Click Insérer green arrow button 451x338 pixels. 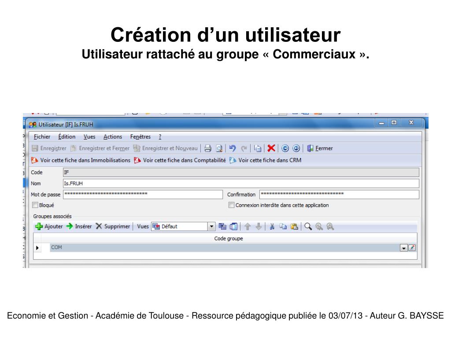(79, 227)
